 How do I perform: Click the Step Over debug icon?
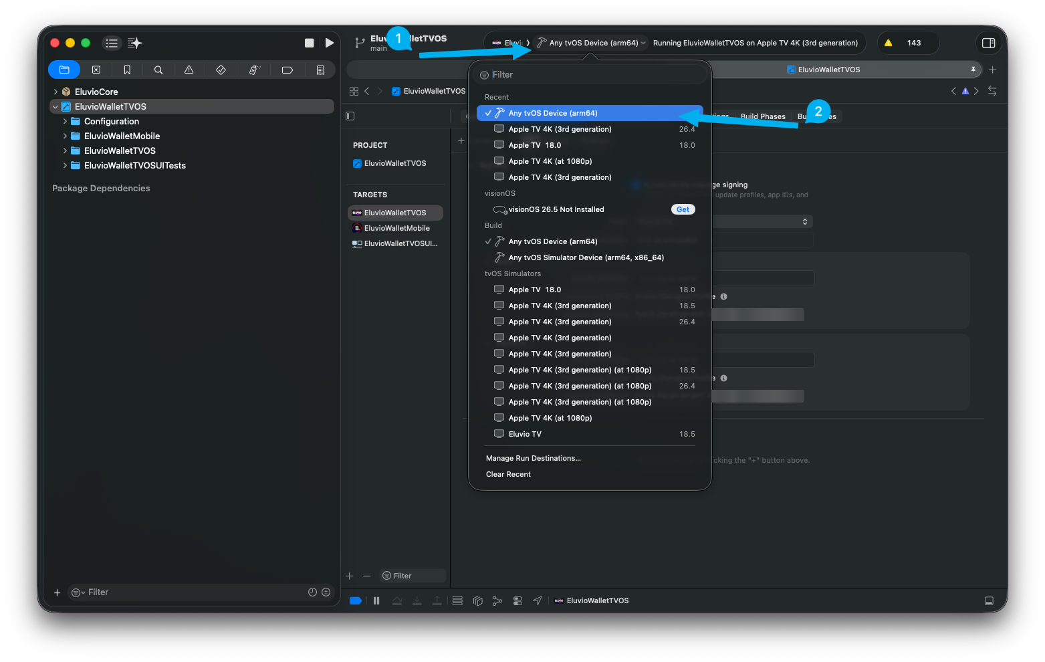(x=397, y=600)
